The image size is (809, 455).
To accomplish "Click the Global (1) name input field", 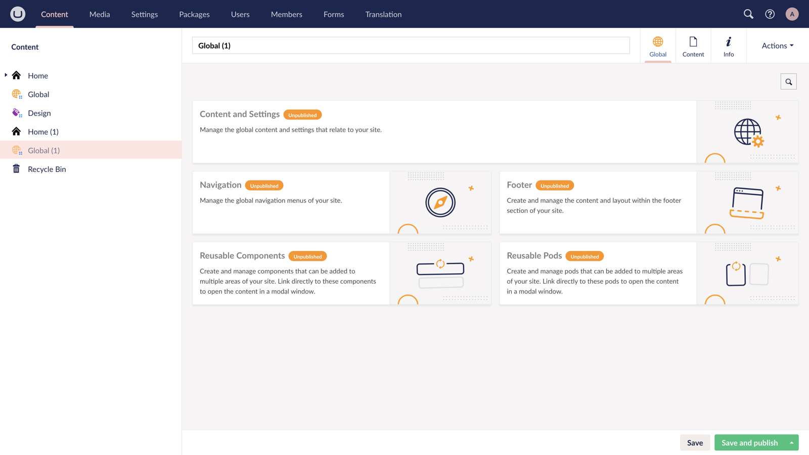I will point(411,45).
